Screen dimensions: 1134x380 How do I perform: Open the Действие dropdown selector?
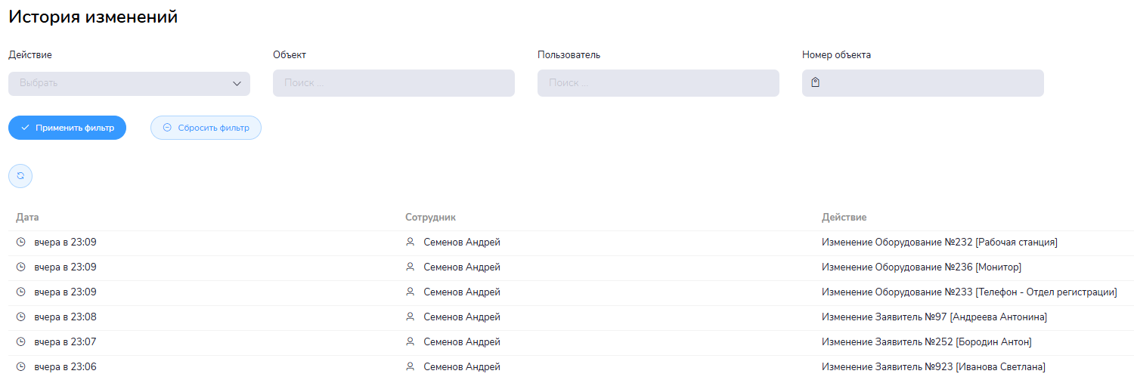(x=129, y=83)
